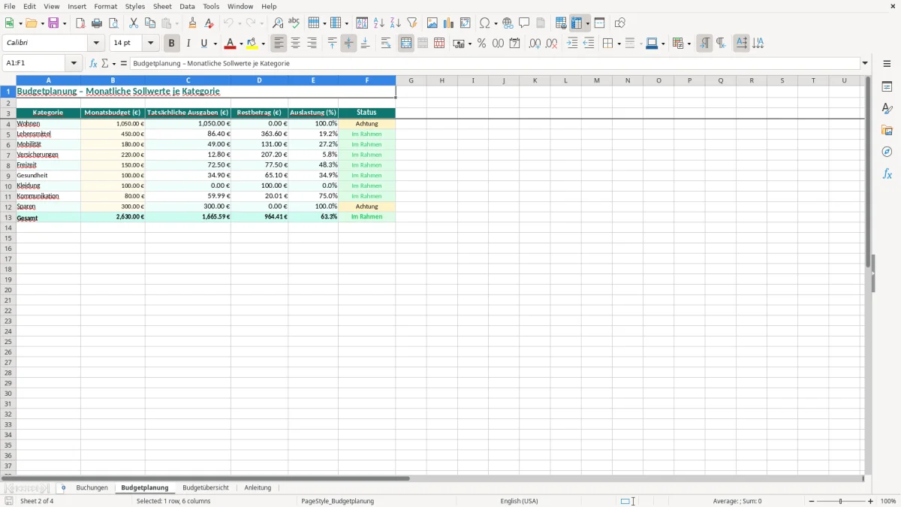Click the zoom-out minus button

812,501
